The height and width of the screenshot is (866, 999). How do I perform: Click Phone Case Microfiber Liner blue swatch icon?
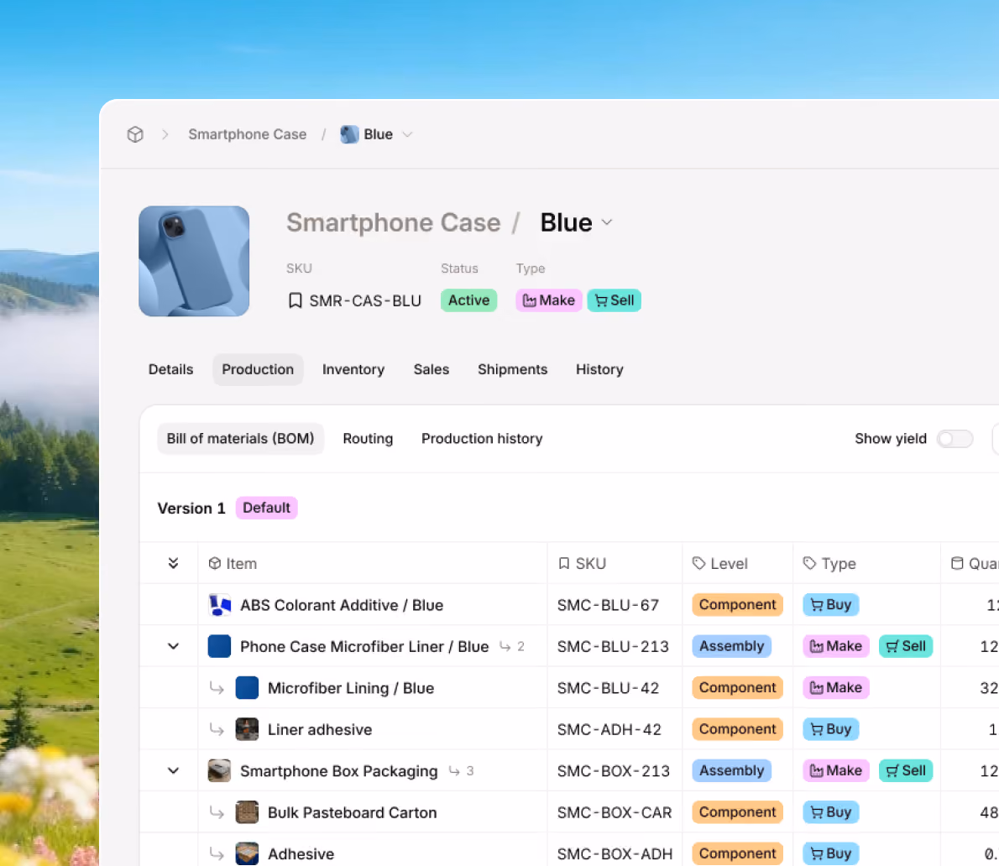coord(220,646)
